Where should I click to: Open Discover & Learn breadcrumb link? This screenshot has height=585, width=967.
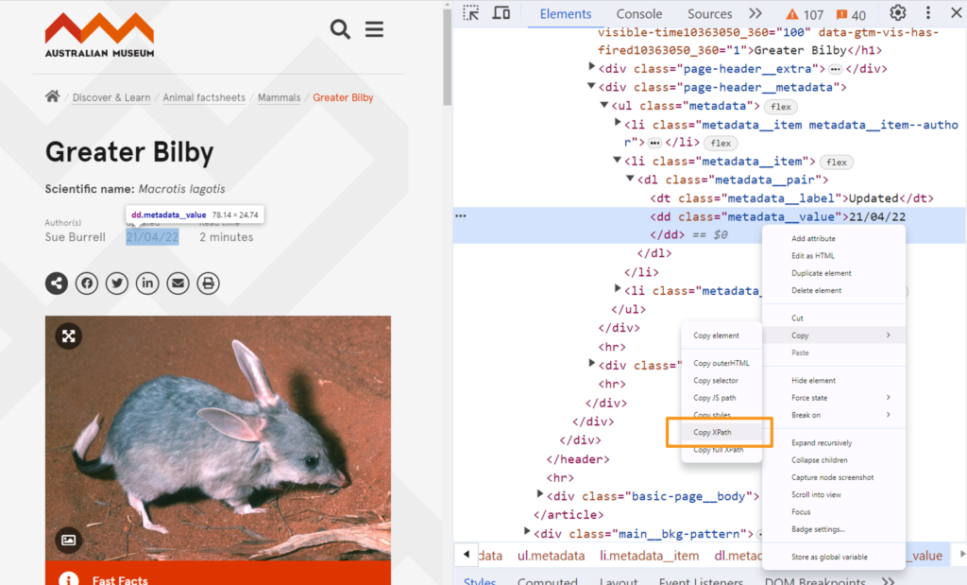(x=111, y=97)
